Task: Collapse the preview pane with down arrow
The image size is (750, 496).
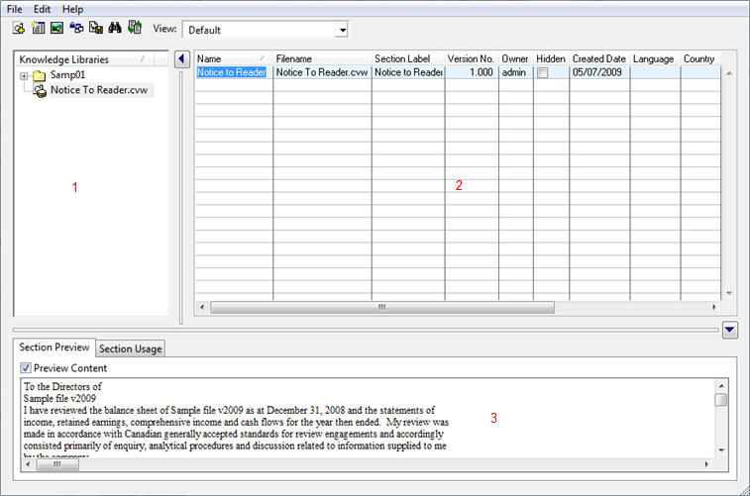Action: pyautogui.click(x=729, y=330)
